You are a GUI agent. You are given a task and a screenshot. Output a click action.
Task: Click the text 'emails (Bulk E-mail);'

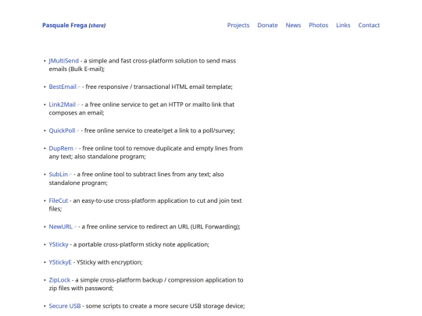[77, 69]
